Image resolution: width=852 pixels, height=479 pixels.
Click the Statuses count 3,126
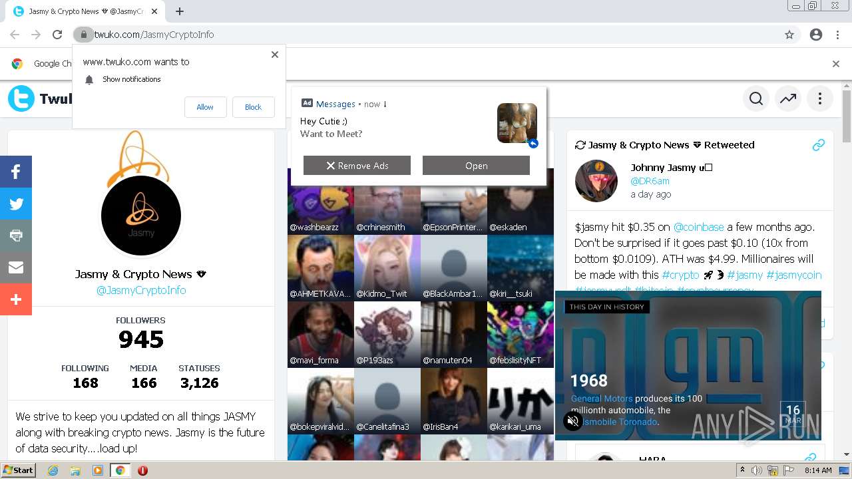(199, 383)
